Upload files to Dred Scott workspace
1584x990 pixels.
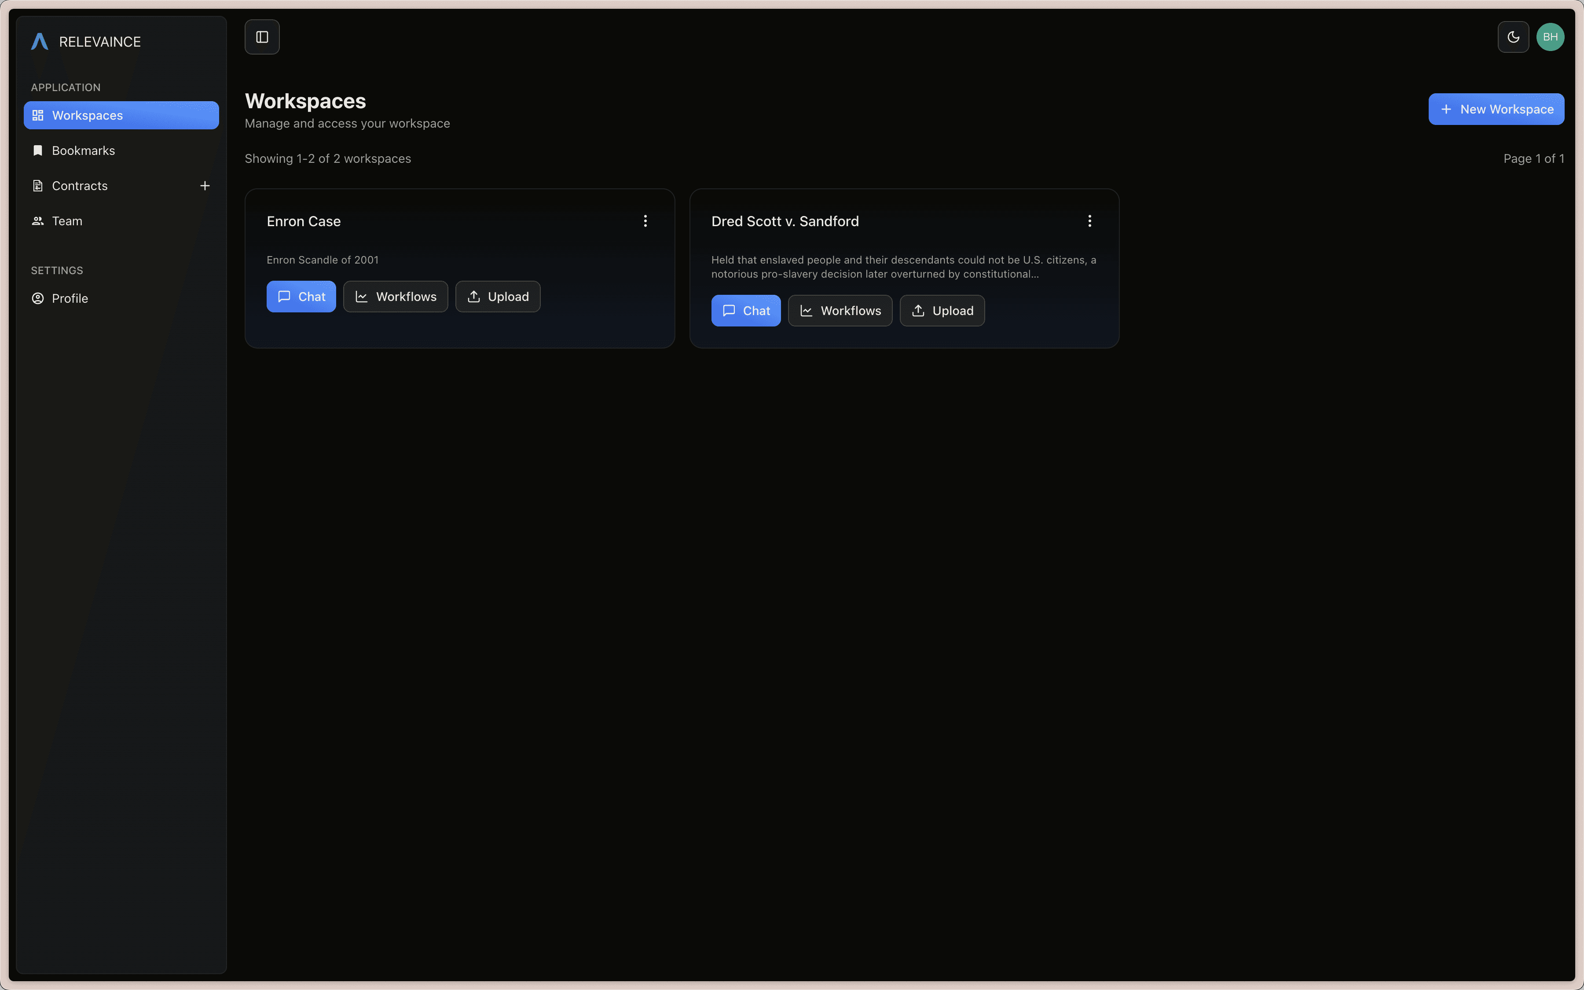click(x=942, y=311)
